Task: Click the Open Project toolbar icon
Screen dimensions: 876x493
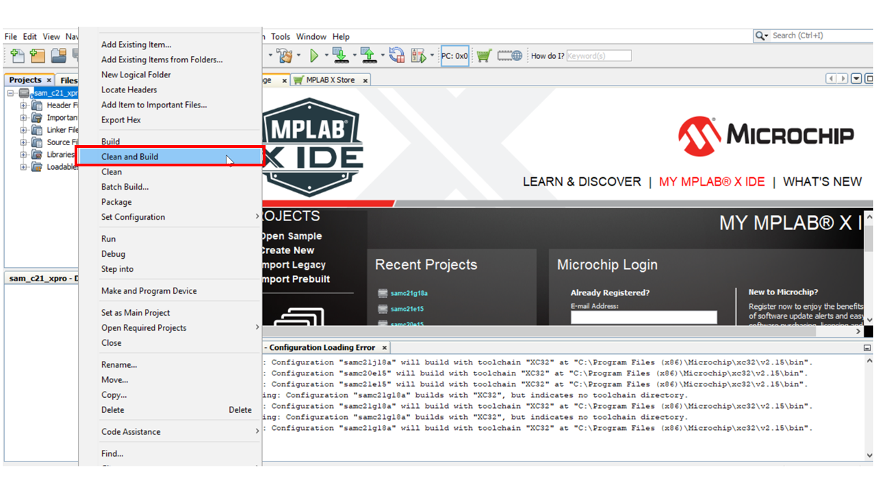Action: tap(59, 56)
